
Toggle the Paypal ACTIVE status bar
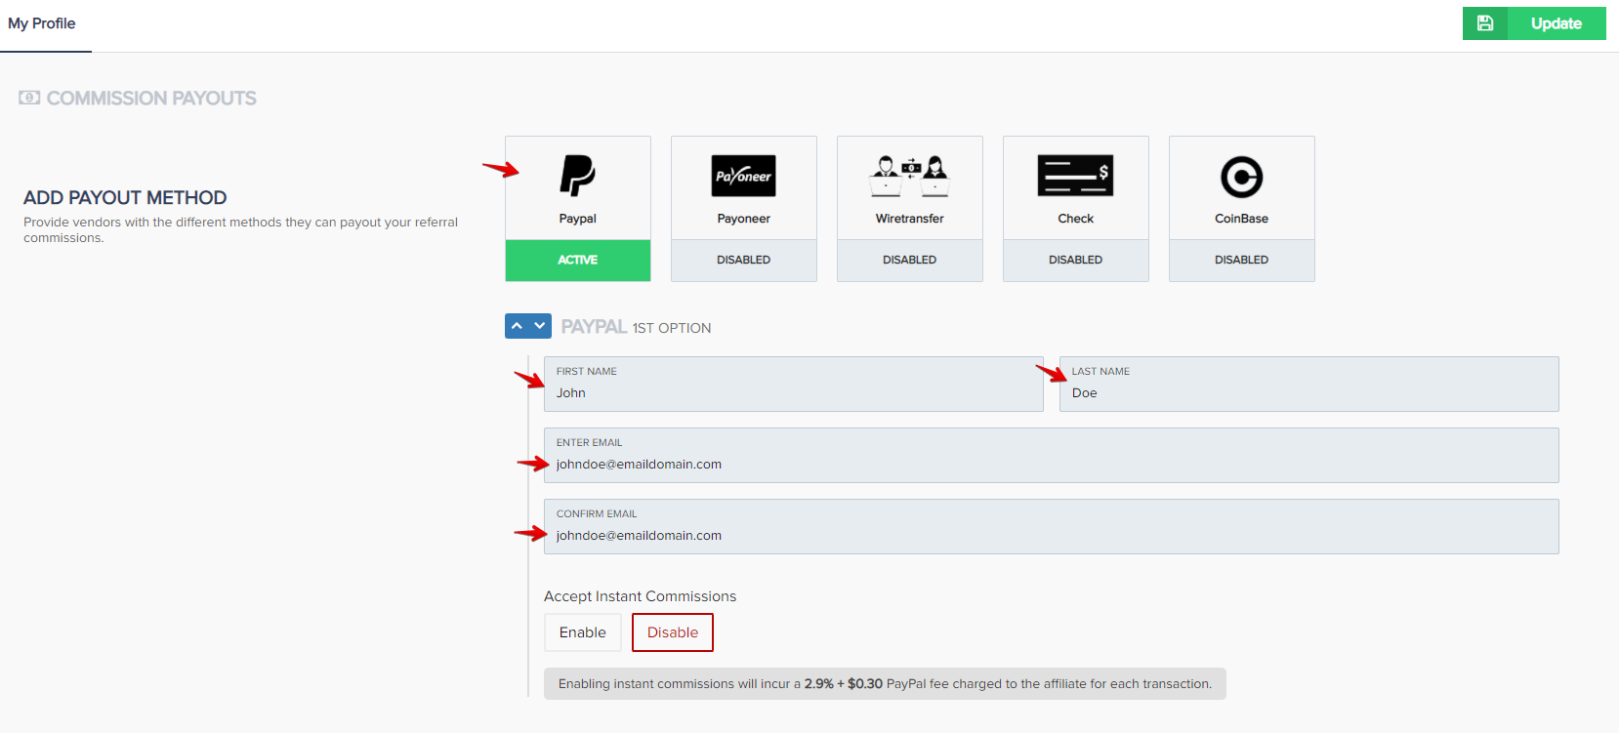(577, 260)
